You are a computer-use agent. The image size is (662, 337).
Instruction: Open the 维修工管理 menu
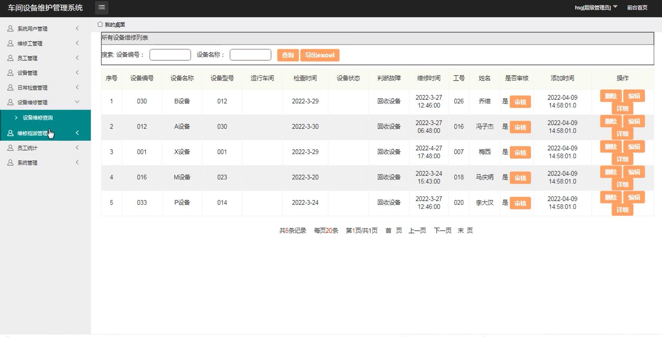coord(45,43)
